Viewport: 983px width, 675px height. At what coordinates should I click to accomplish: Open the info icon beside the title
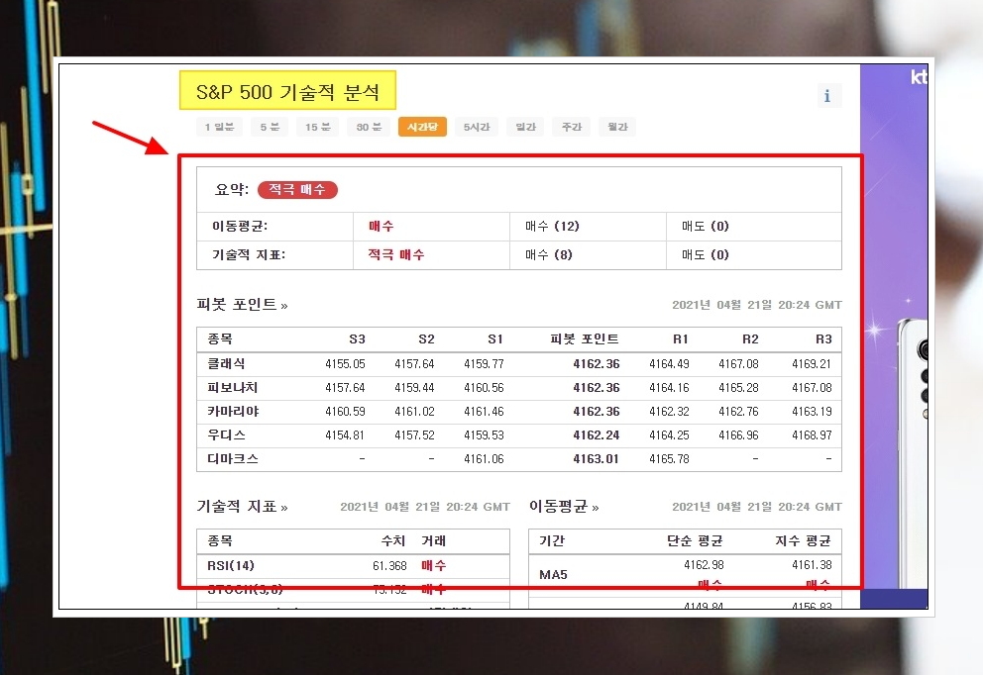pyautogui.click(x=827, y=96)
